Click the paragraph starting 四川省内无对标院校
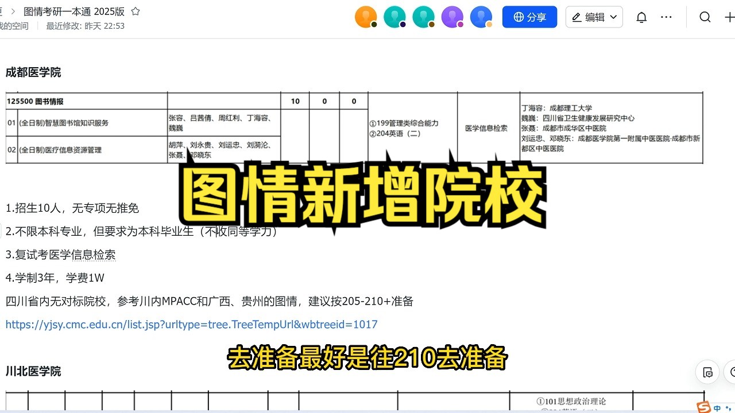The image size is (735, 413). [x=210, y=301]
